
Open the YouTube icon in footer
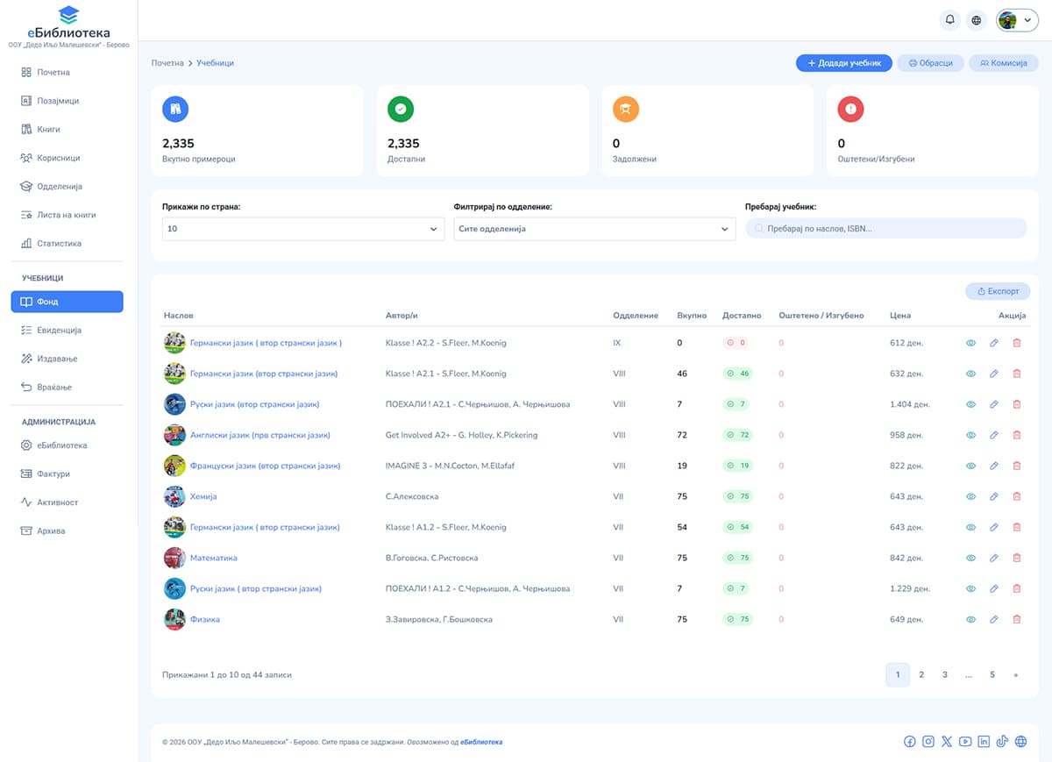(965, 742)
